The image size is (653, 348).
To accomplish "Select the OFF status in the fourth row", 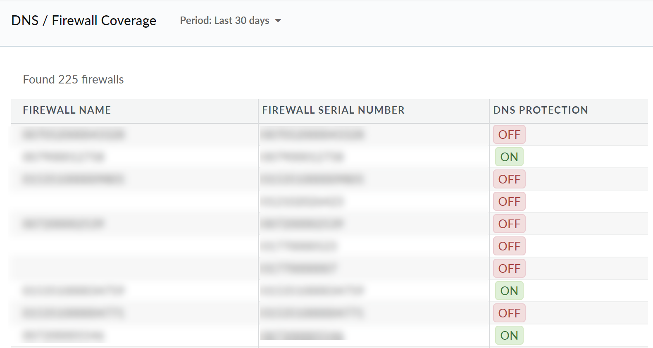I will tap(509, 202).
